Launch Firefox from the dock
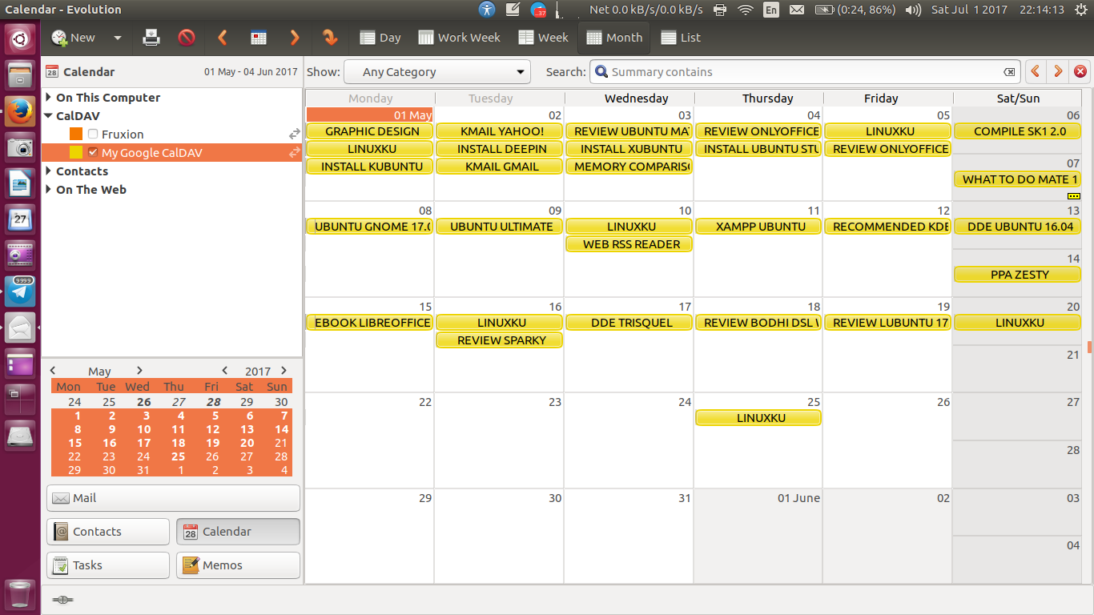The image size is (1094, 615). point(21,111)
